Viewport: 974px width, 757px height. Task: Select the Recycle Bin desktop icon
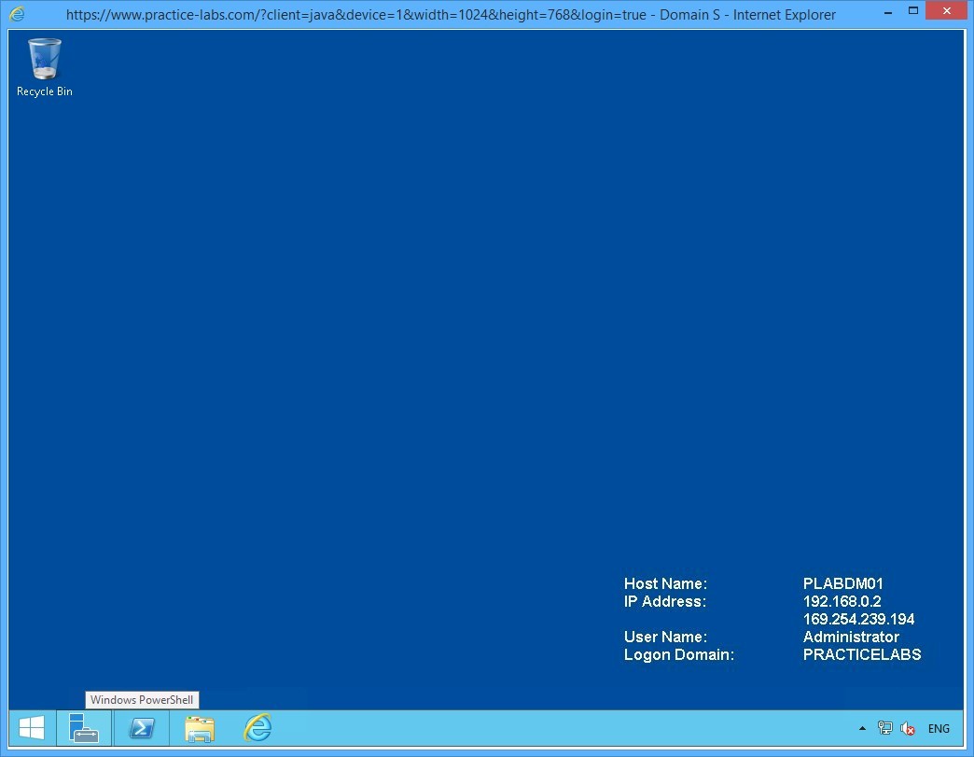coord(44,60)
